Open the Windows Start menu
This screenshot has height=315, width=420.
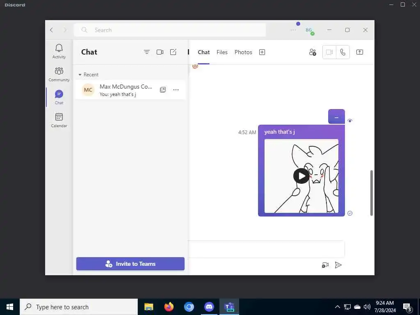click(x=10, y=307)
